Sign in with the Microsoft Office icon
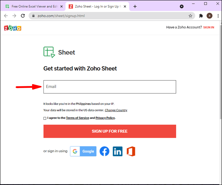The image size is (222, 185). (x=131, y=151)
